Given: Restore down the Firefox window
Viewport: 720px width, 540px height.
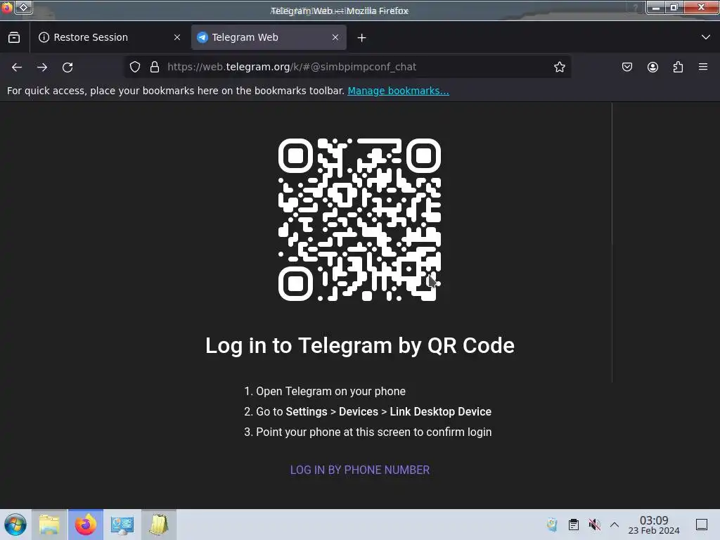Looking at the screenshot, I should [x=674, y=7].
